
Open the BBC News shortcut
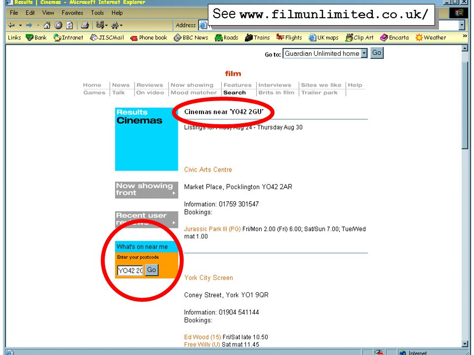(x=191, y=37)
